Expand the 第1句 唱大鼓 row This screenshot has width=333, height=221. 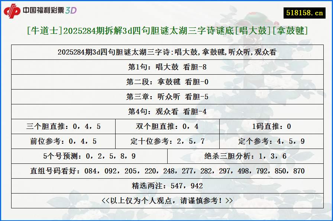click(x=166, y=67)
